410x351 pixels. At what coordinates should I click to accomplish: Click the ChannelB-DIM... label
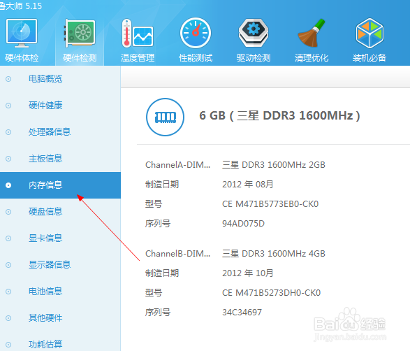click(178, 254)
